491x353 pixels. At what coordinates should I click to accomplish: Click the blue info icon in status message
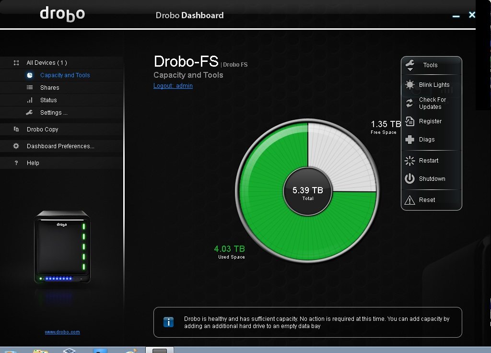[168, 322]
